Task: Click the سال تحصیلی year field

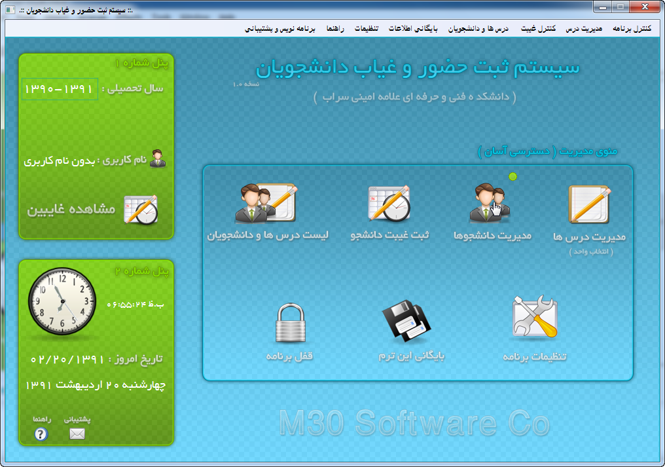Action: point(60,89)
